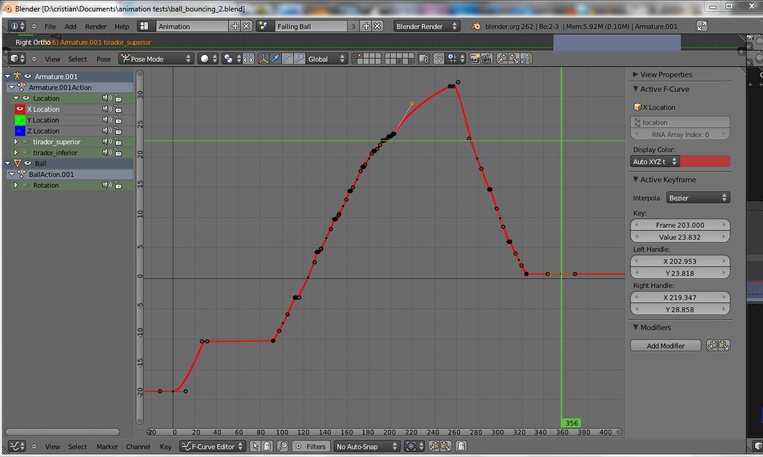Open the Render menu
The width and height of the screenshot is (763, 457).
(x=95, y=26)
